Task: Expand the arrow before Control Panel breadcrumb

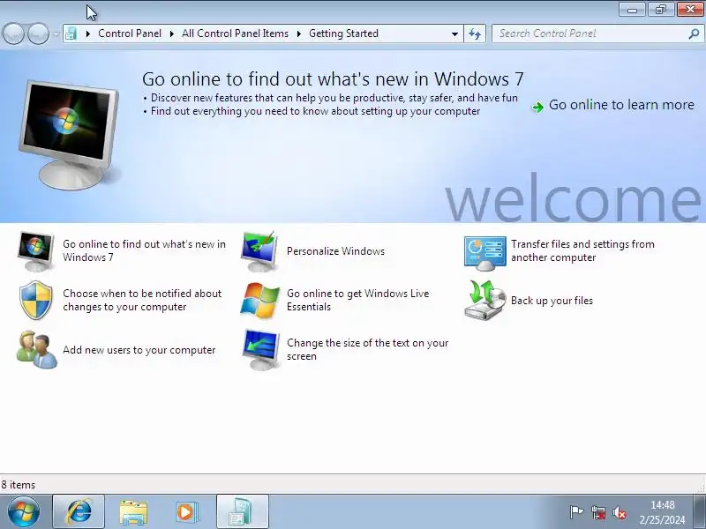Action: tap(87, 34)
